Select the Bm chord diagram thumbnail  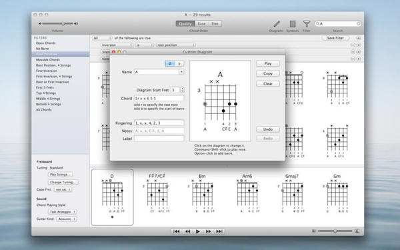point(202,193)
